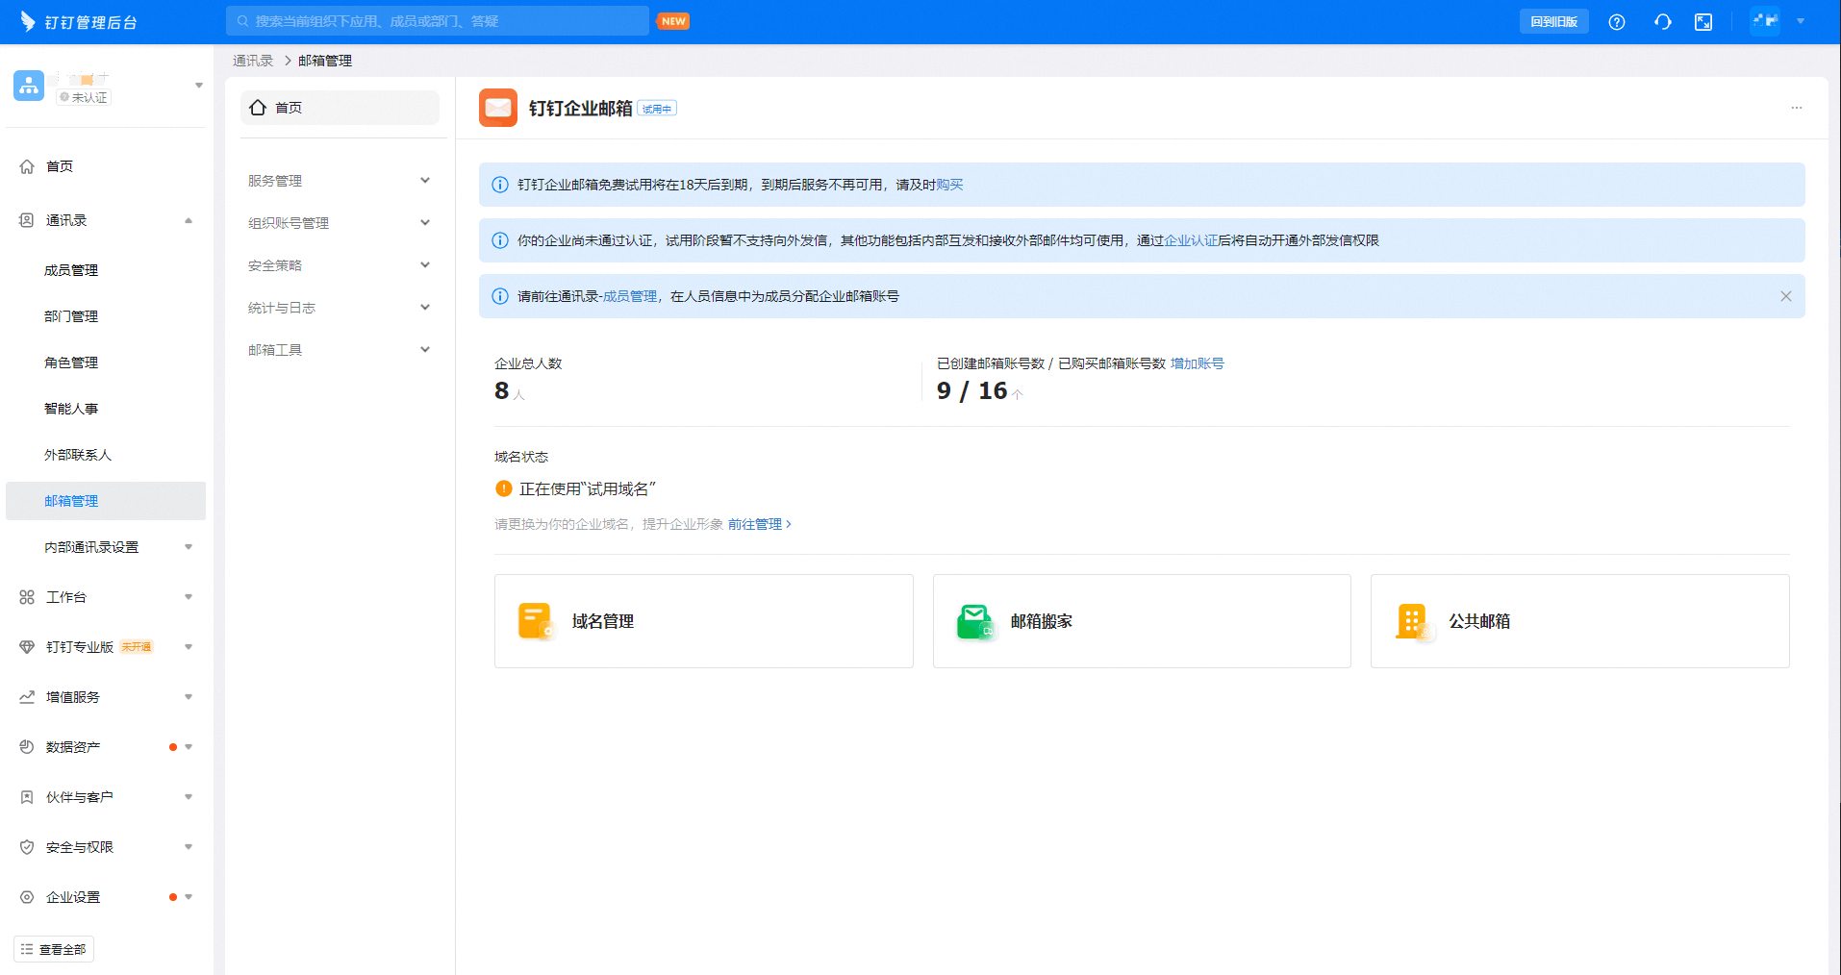Click the 购买 link in trial notice
The width and height of the screenshot is (1841, 975).
(x=950, y=185)
